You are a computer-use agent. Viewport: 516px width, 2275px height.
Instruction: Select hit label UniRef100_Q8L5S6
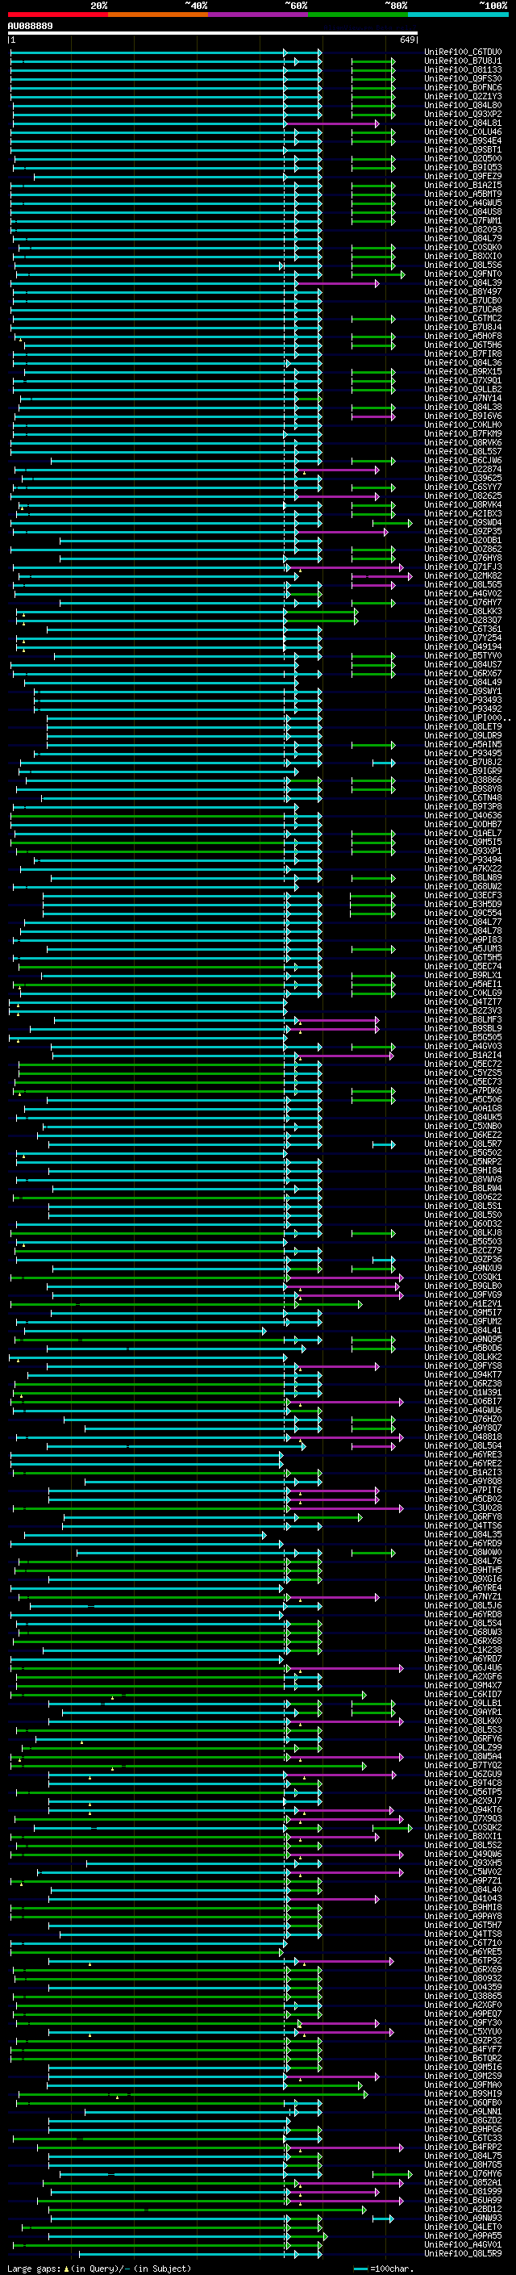point(463,265)
